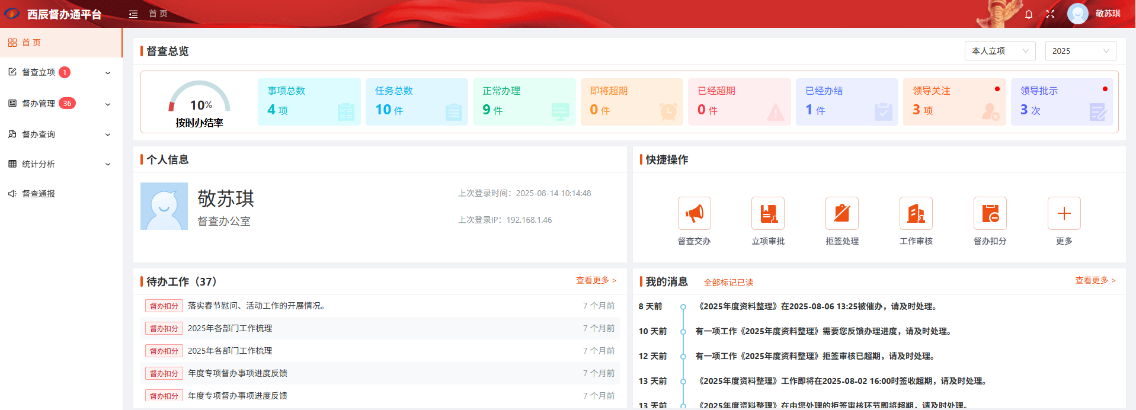The height and width of the screenshot is (410, 1136).
Task: Open the 立项审批 quick action icon
Action: click(768, 213)
